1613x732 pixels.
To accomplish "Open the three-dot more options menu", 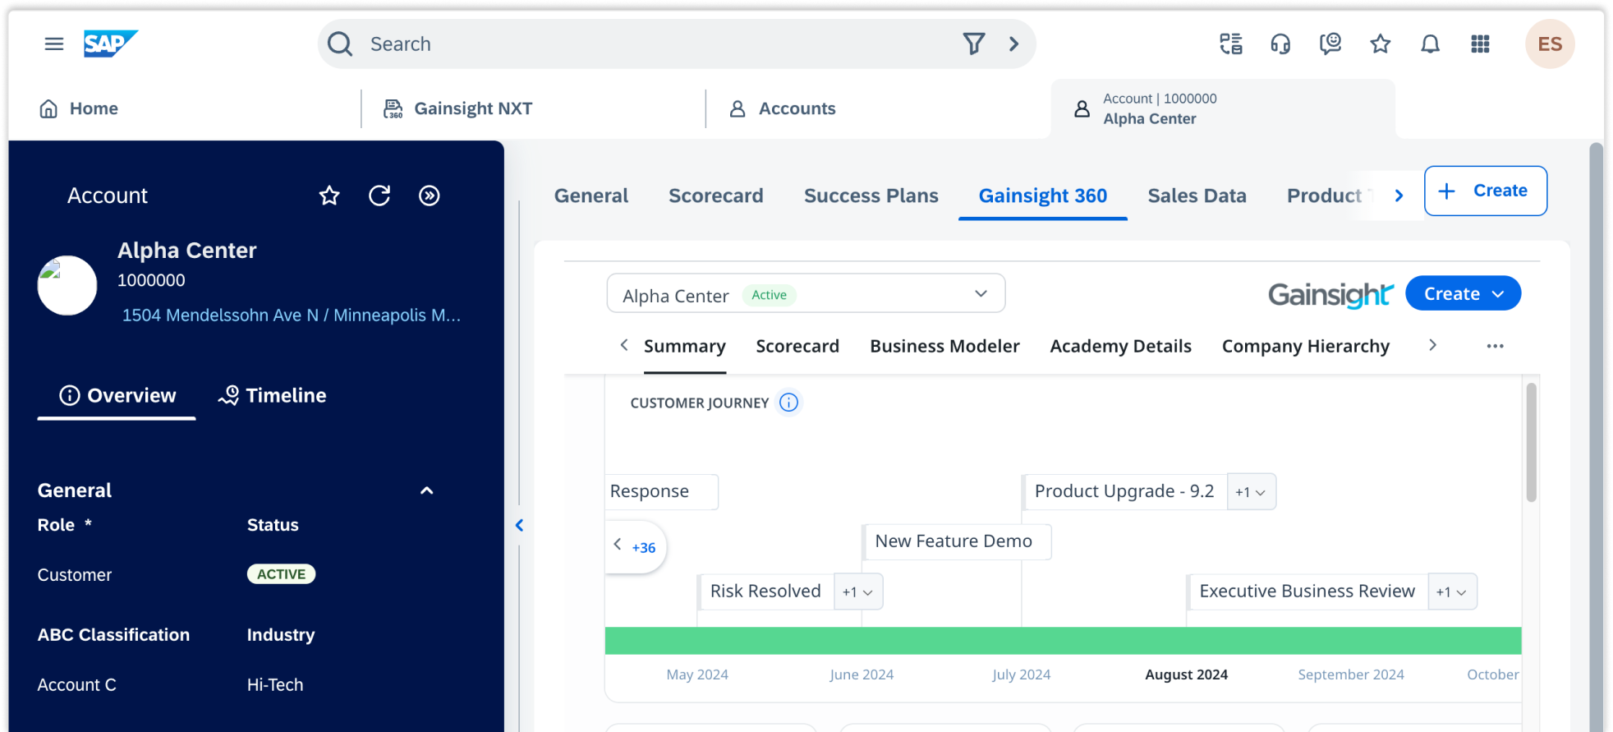I will point(1495,346).
